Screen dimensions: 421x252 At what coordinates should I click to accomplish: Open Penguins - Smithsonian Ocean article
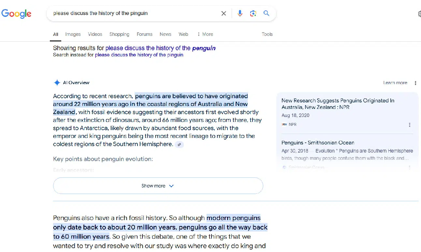pos(318,142)
